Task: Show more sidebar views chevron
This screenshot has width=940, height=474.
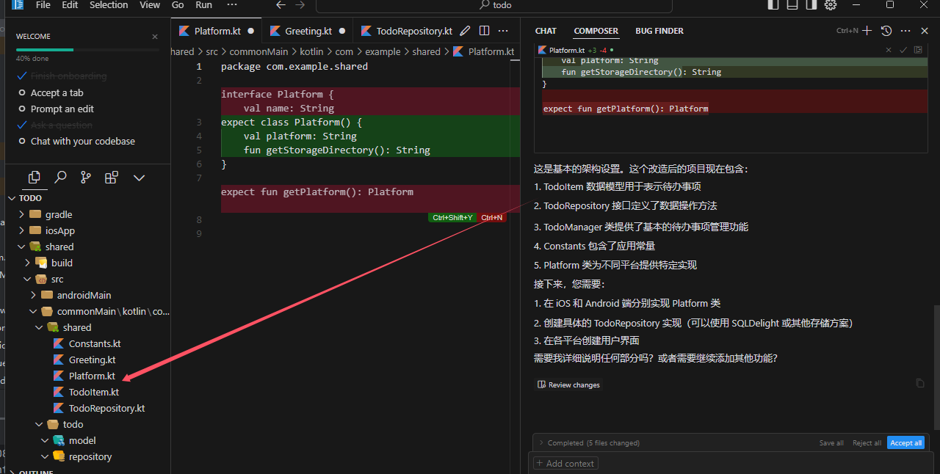Action: click(139, 178)
